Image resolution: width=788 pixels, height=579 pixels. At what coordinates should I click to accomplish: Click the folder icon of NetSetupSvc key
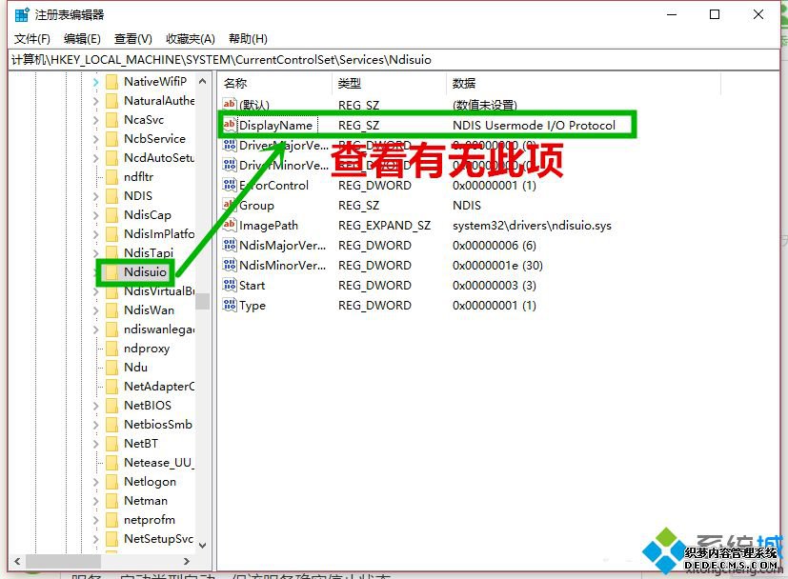click(112, 539)
